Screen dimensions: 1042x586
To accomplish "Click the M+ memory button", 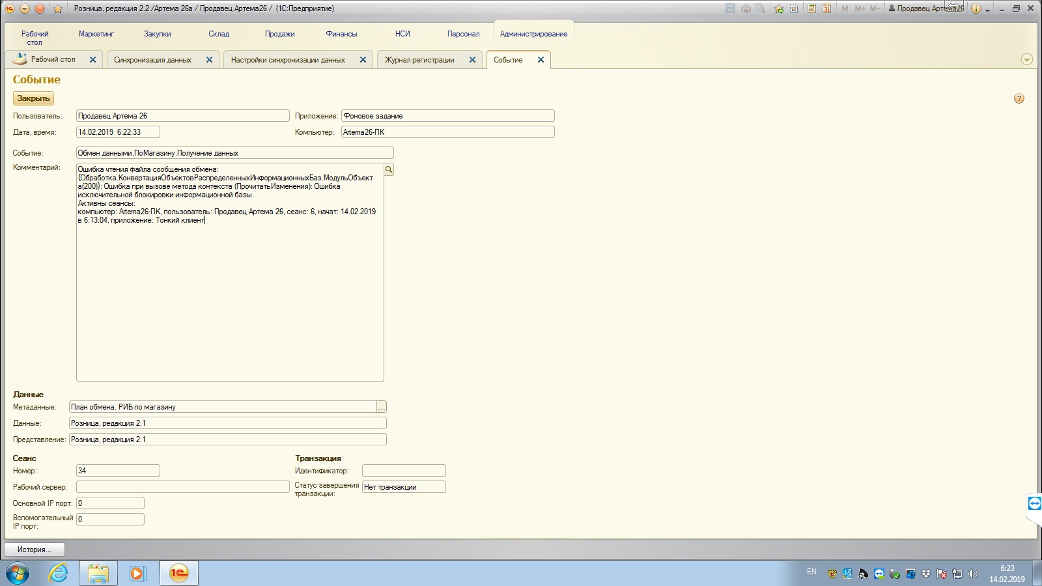I will click(x=860, y=8).
